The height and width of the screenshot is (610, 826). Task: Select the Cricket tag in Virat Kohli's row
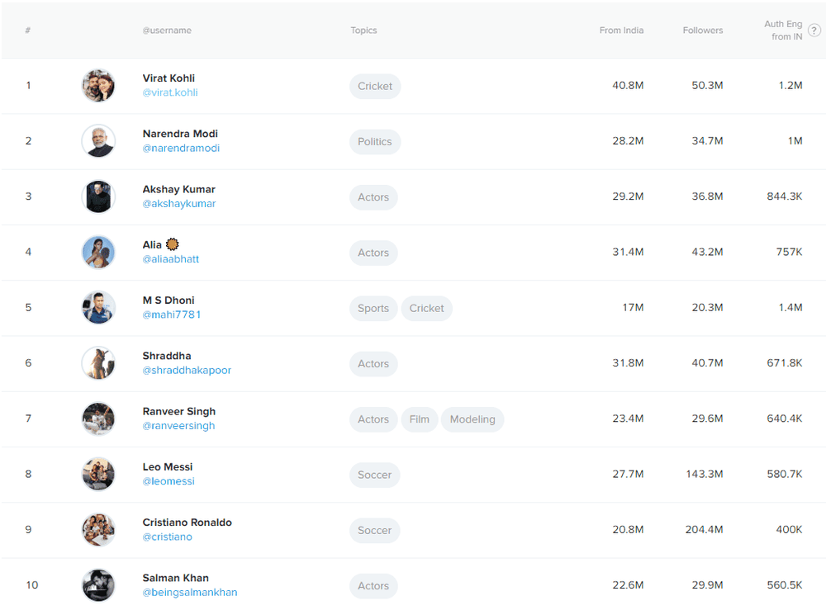[375, 87]
